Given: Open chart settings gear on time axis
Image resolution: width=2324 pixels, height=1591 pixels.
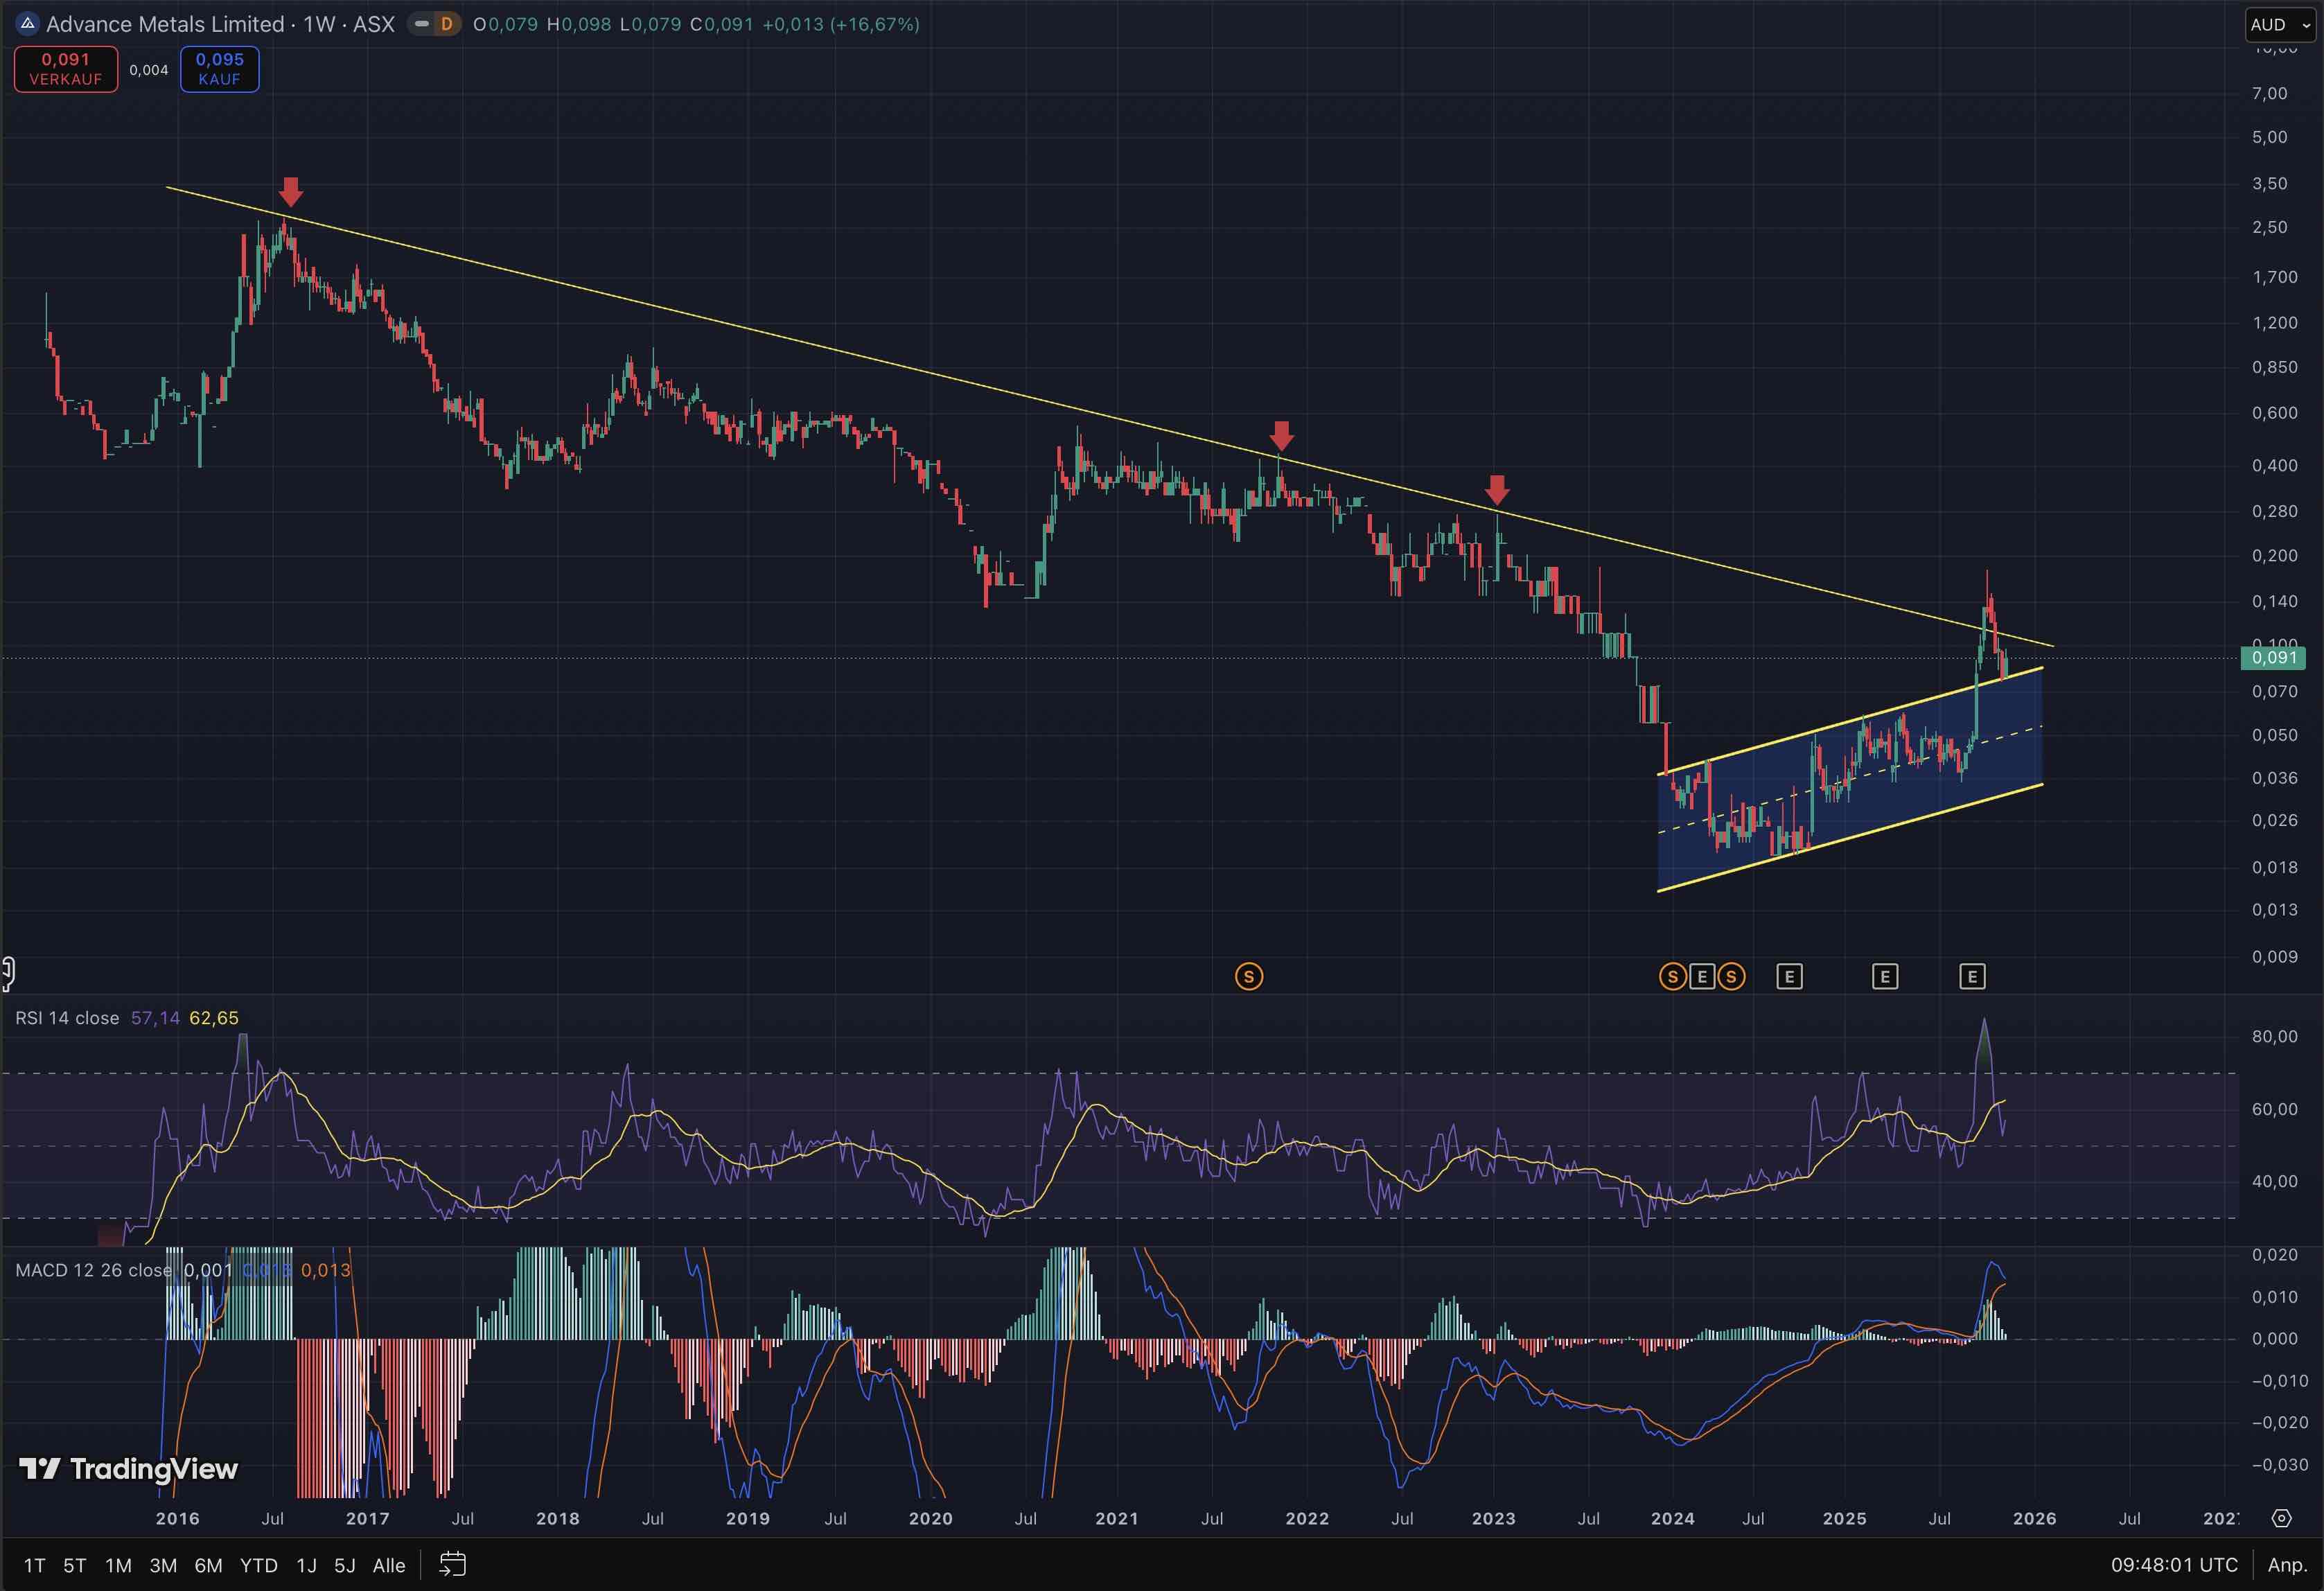Looking at the screenshot, I should pyautogui.click(x=2281, y=1518).
